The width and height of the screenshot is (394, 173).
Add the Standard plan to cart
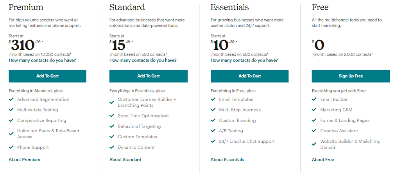(x=149, y=76)
